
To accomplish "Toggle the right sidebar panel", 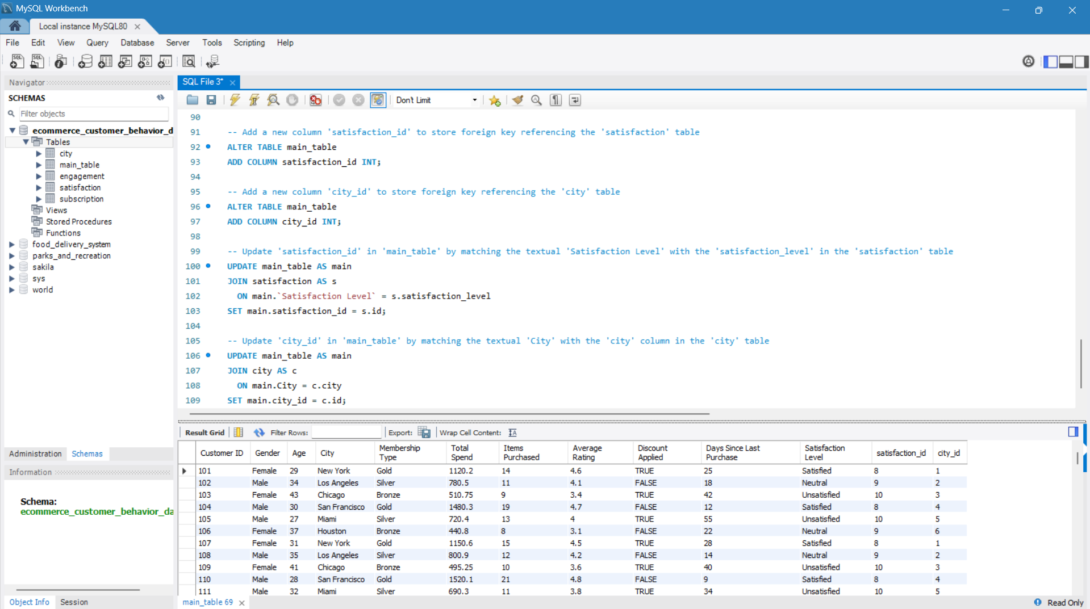I will point(1081,61).
